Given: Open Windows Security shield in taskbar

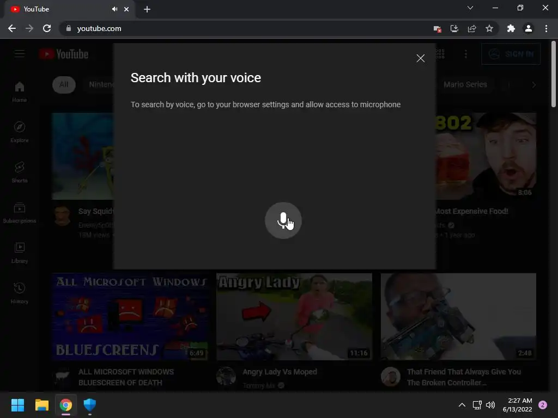Looking at the screenshot, I should pos(90,405).
